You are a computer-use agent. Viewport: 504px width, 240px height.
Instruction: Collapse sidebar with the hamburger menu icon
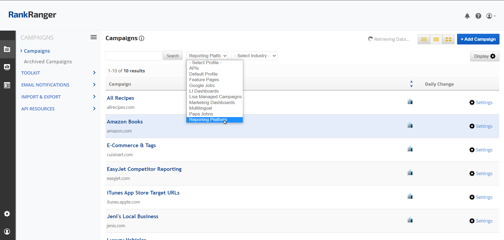[x=94, y=37]
